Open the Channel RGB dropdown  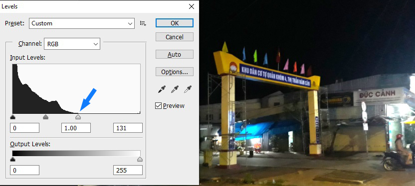[72, 44]
